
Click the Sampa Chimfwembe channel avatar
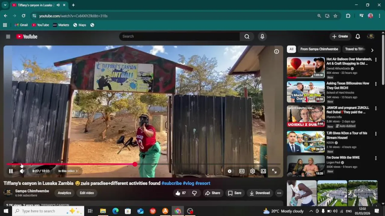point(8,193)
